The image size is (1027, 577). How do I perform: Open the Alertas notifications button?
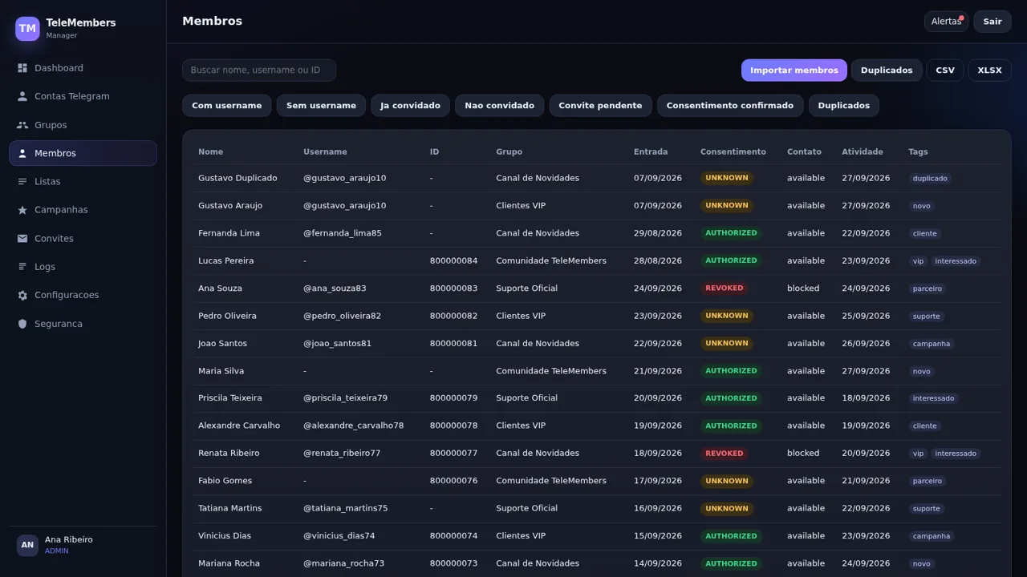coord(947,22)
